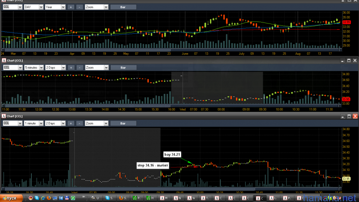
Task: Switch to A M taskbar button
Action: (164, 198)
